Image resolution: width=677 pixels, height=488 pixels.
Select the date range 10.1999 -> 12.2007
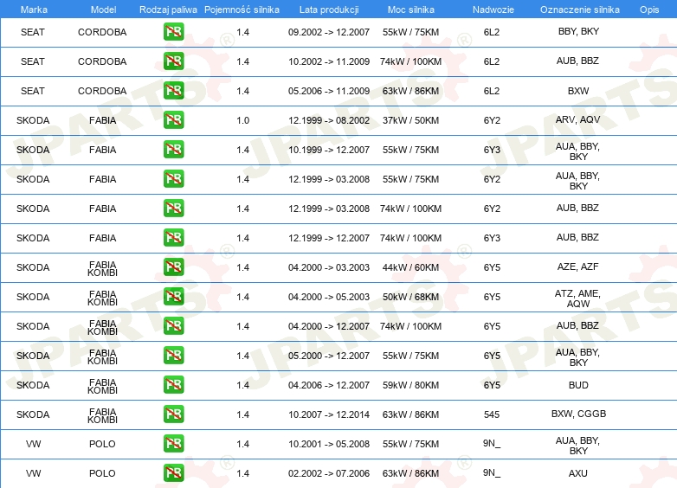point(329,150)
